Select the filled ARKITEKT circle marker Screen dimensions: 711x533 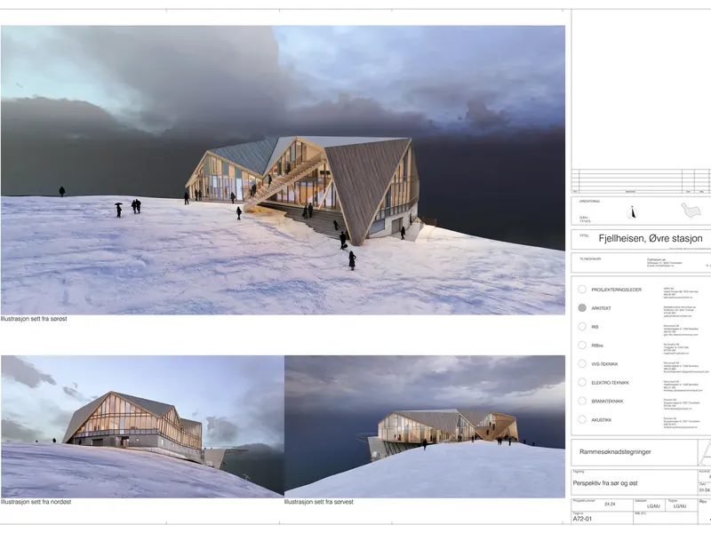tap(582, 307)
